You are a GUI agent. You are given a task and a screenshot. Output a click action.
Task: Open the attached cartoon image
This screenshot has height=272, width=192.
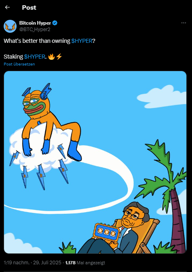point(95,162)
